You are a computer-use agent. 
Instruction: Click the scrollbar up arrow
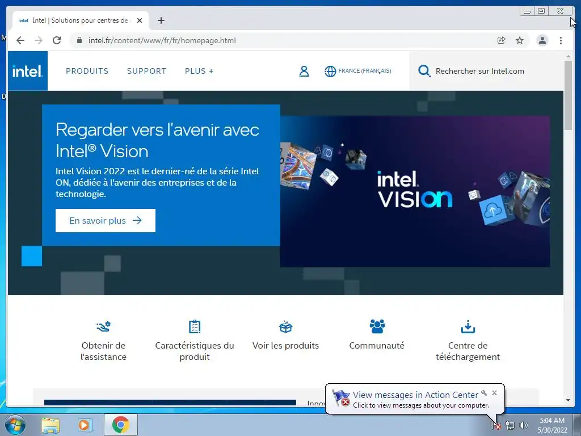568,56
